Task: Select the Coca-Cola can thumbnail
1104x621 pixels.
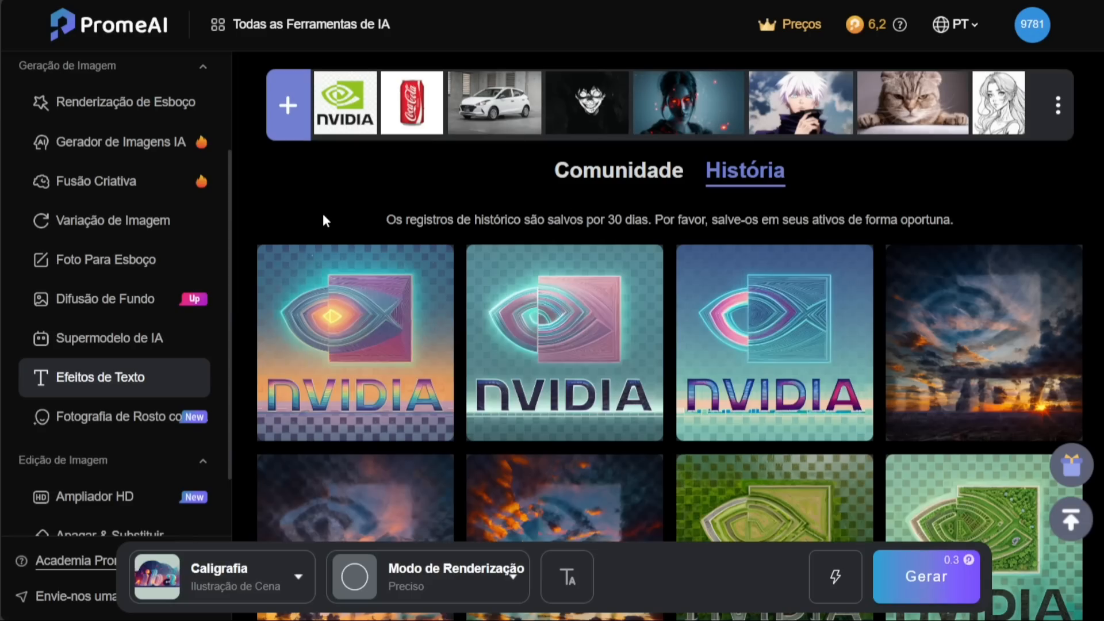Action: [412, 103]
